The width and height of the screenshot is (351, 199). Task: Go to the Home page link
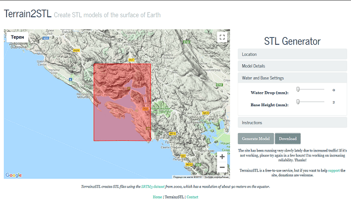point(157,197)
